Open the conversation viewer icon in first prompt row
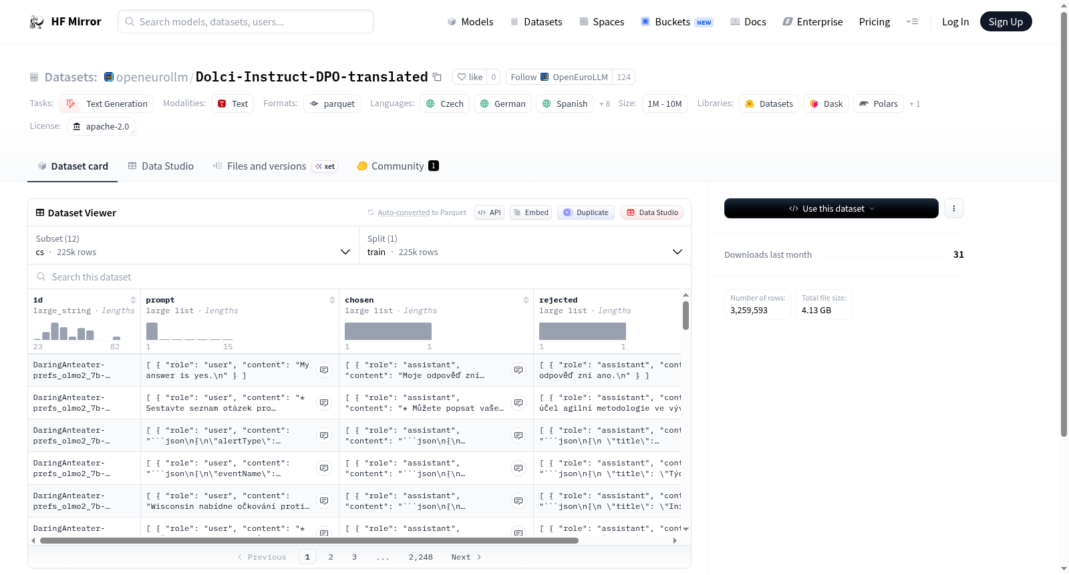1069x575 pixels. click(x=324, y=370)
